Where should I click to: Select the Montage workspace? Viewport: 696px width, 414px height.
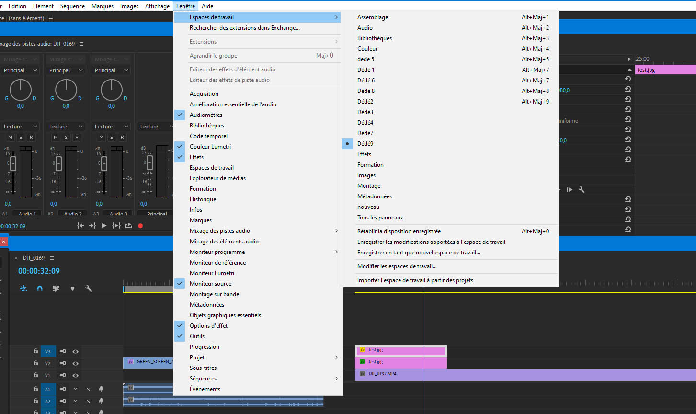(x=369, y=186)
